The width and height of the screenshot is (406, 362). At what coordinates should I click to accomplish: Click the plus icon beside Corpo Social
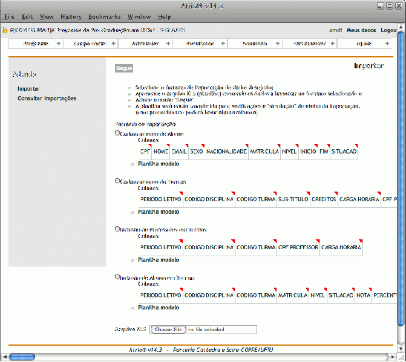(113, 44)
